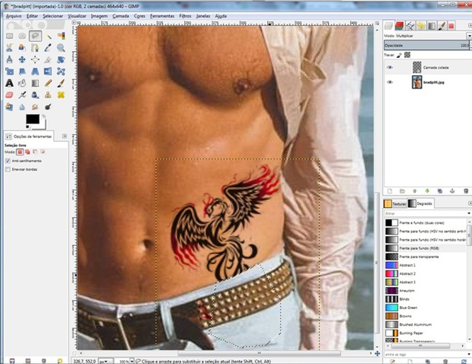Hide the Camada colada layer

tap(390, 68)
